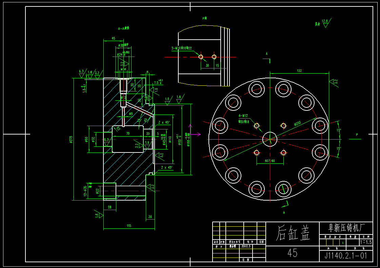
Task: Select the 26 dimension below section view
Action: (x=109, y=207)
